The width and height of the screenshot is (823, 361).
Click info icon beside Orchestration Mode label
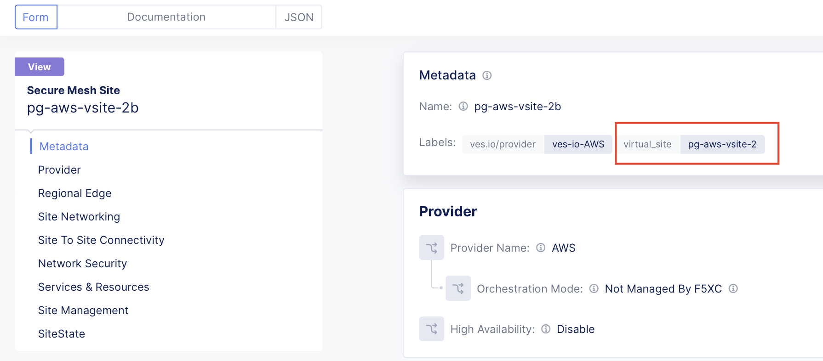pyautogui.click(x=594, y=288)
